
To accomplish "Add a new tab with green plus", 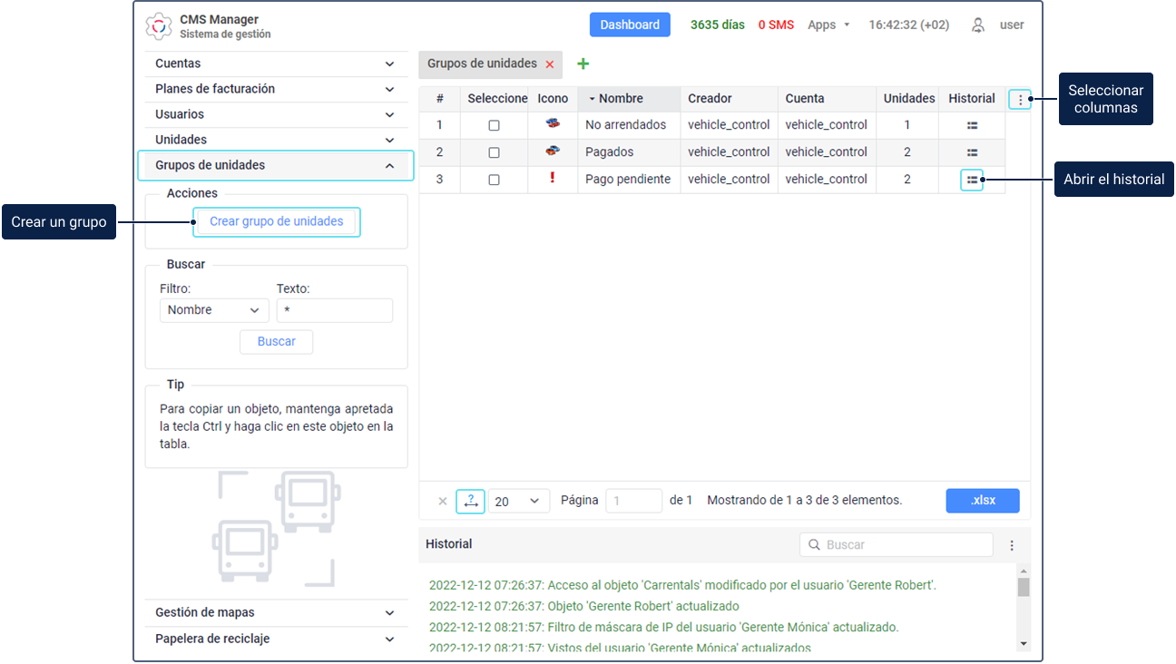I will (x=583, y=63).
